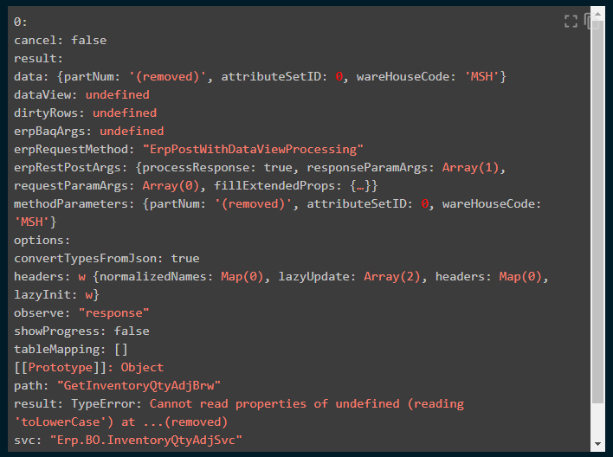Click the "Erp.BO.InventoryQtyAdjSvc" svc value
Viewport: 613px width, 457px height.
pyautogui.click(x=146, y=441)
